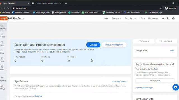Switch to 10 Minute Mail tab
The width and height of the screenshot is (179, 100).
(x=47, y=3)
